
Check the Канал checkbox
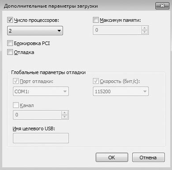(16, 105)
